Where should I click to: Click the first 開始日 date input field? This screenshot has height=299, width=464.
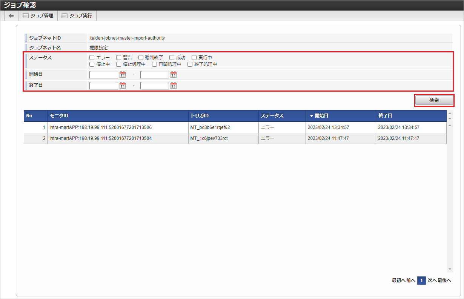click(x=104, y=75)
